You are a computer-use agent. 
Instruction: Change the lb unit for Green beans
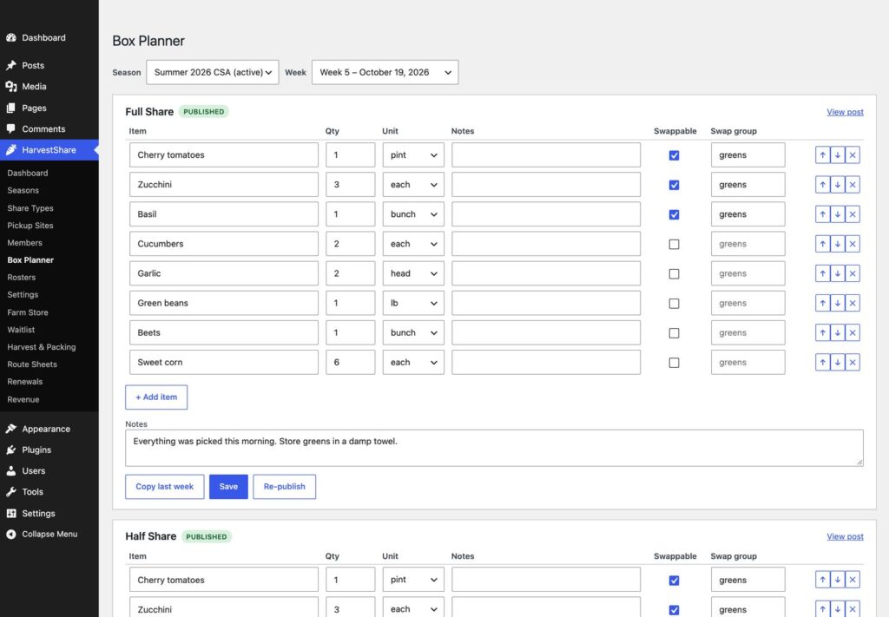pos(413,303)
